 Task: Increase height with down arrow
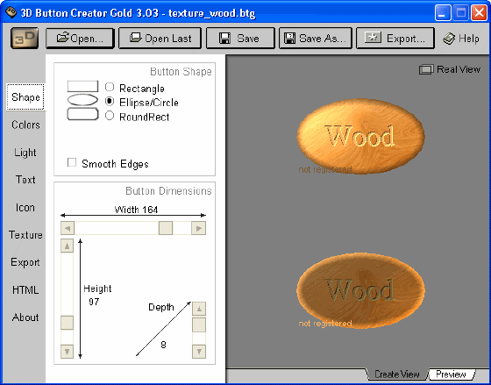[67, 352]
